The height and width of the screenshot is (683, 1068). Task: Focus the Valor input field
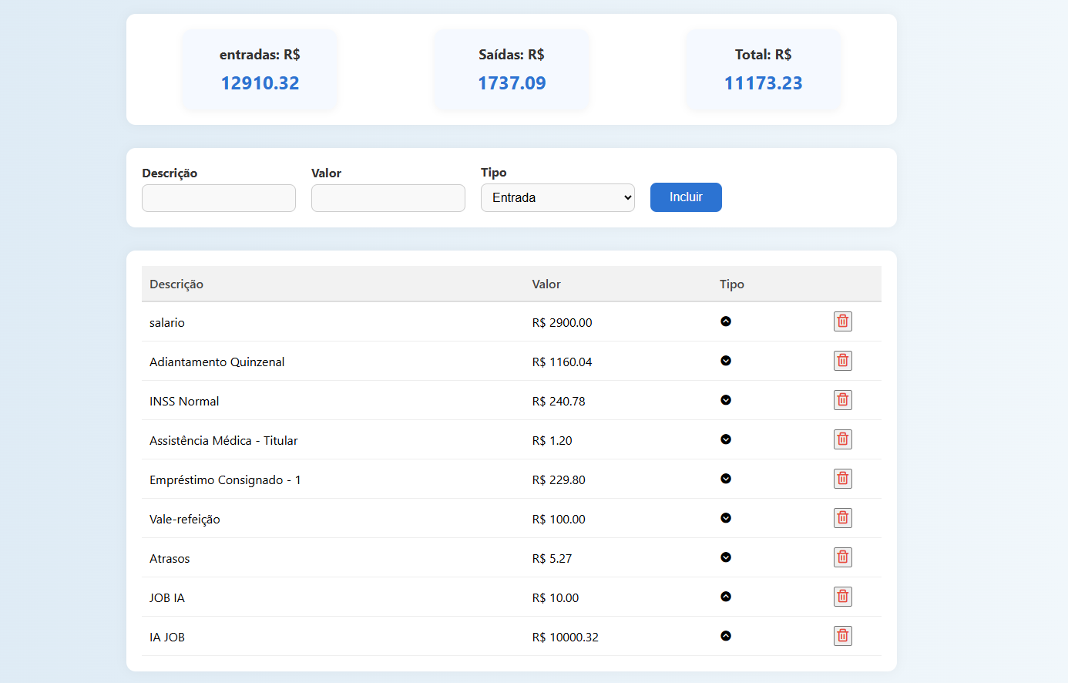click(x=388, y=198)
